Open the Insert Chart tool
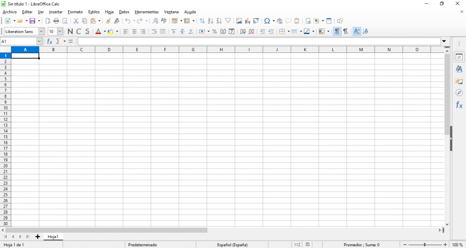This screenshot has width=466, height=248. coord(247,21)
